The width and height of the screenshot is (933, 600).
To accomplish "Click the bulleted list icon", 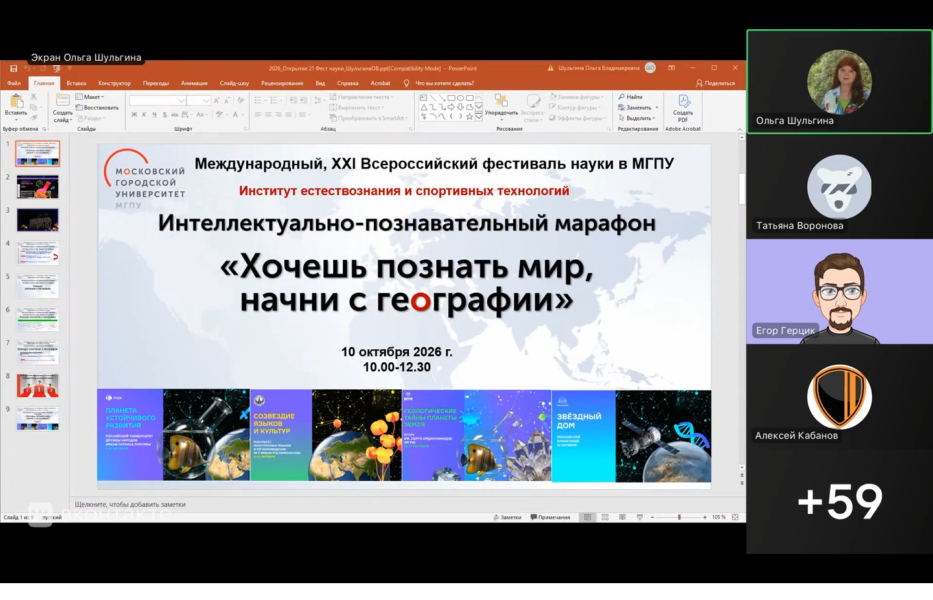I will click(x=259, y=100).
